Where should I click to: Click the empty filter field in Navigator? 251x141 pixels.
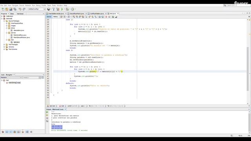[x=31, y=78]
